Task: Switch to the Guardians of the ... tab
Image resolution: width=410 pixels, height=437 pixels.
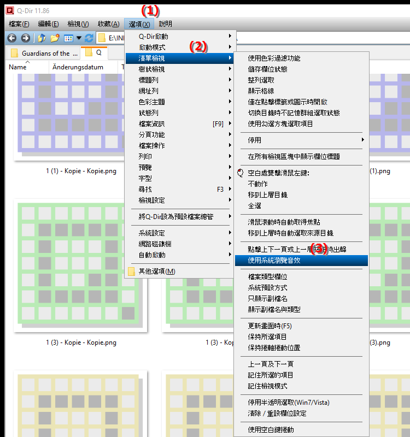Action: 44,53
